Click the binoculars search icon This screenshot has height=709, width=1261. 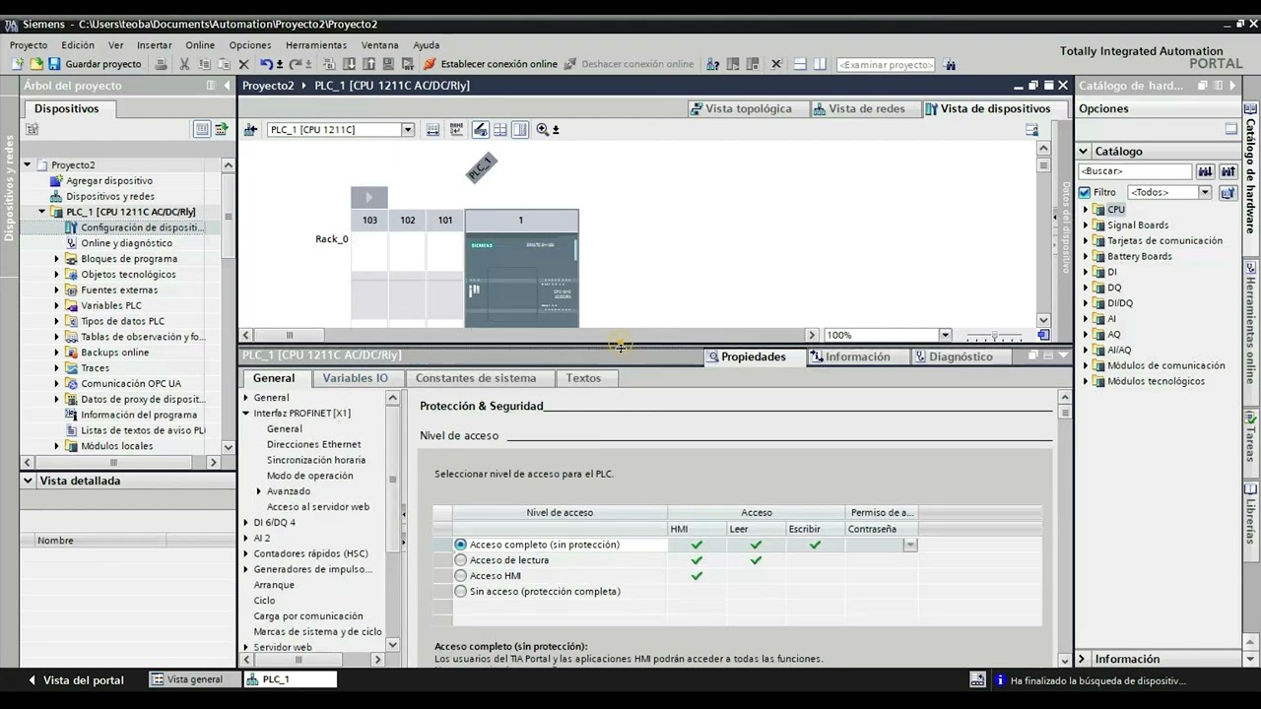click(950, 65)
